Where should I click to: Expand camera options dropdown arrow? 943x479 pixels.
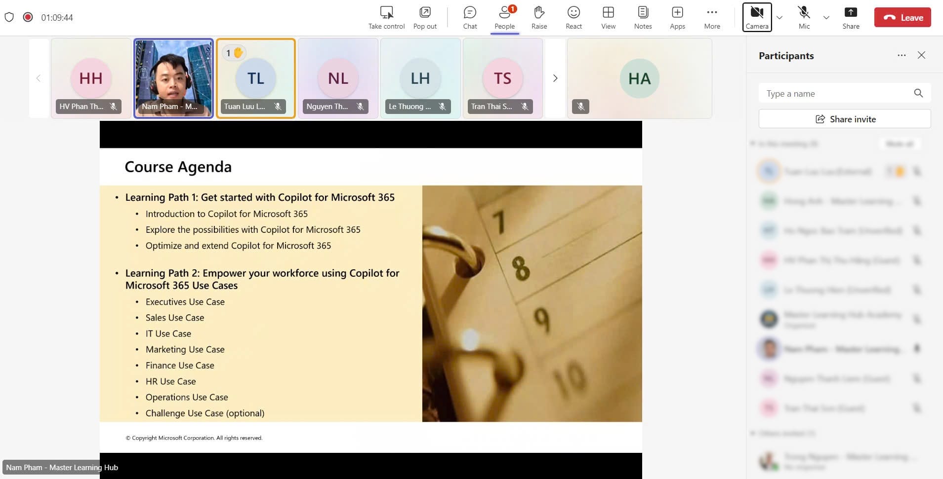[x=779, y=18]
